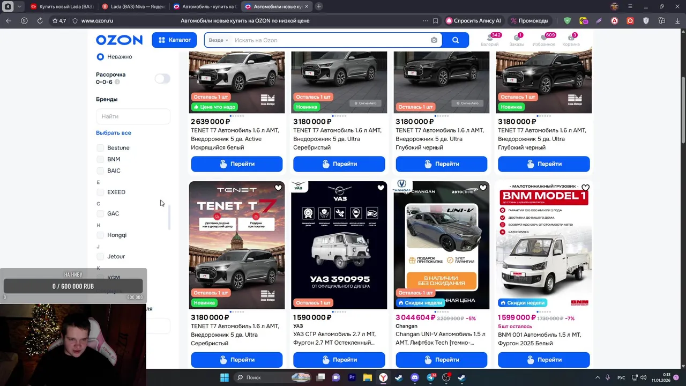Open a new browser tab with plus icon
Screen dimensions: 686x386
click(x=319, y=6)
